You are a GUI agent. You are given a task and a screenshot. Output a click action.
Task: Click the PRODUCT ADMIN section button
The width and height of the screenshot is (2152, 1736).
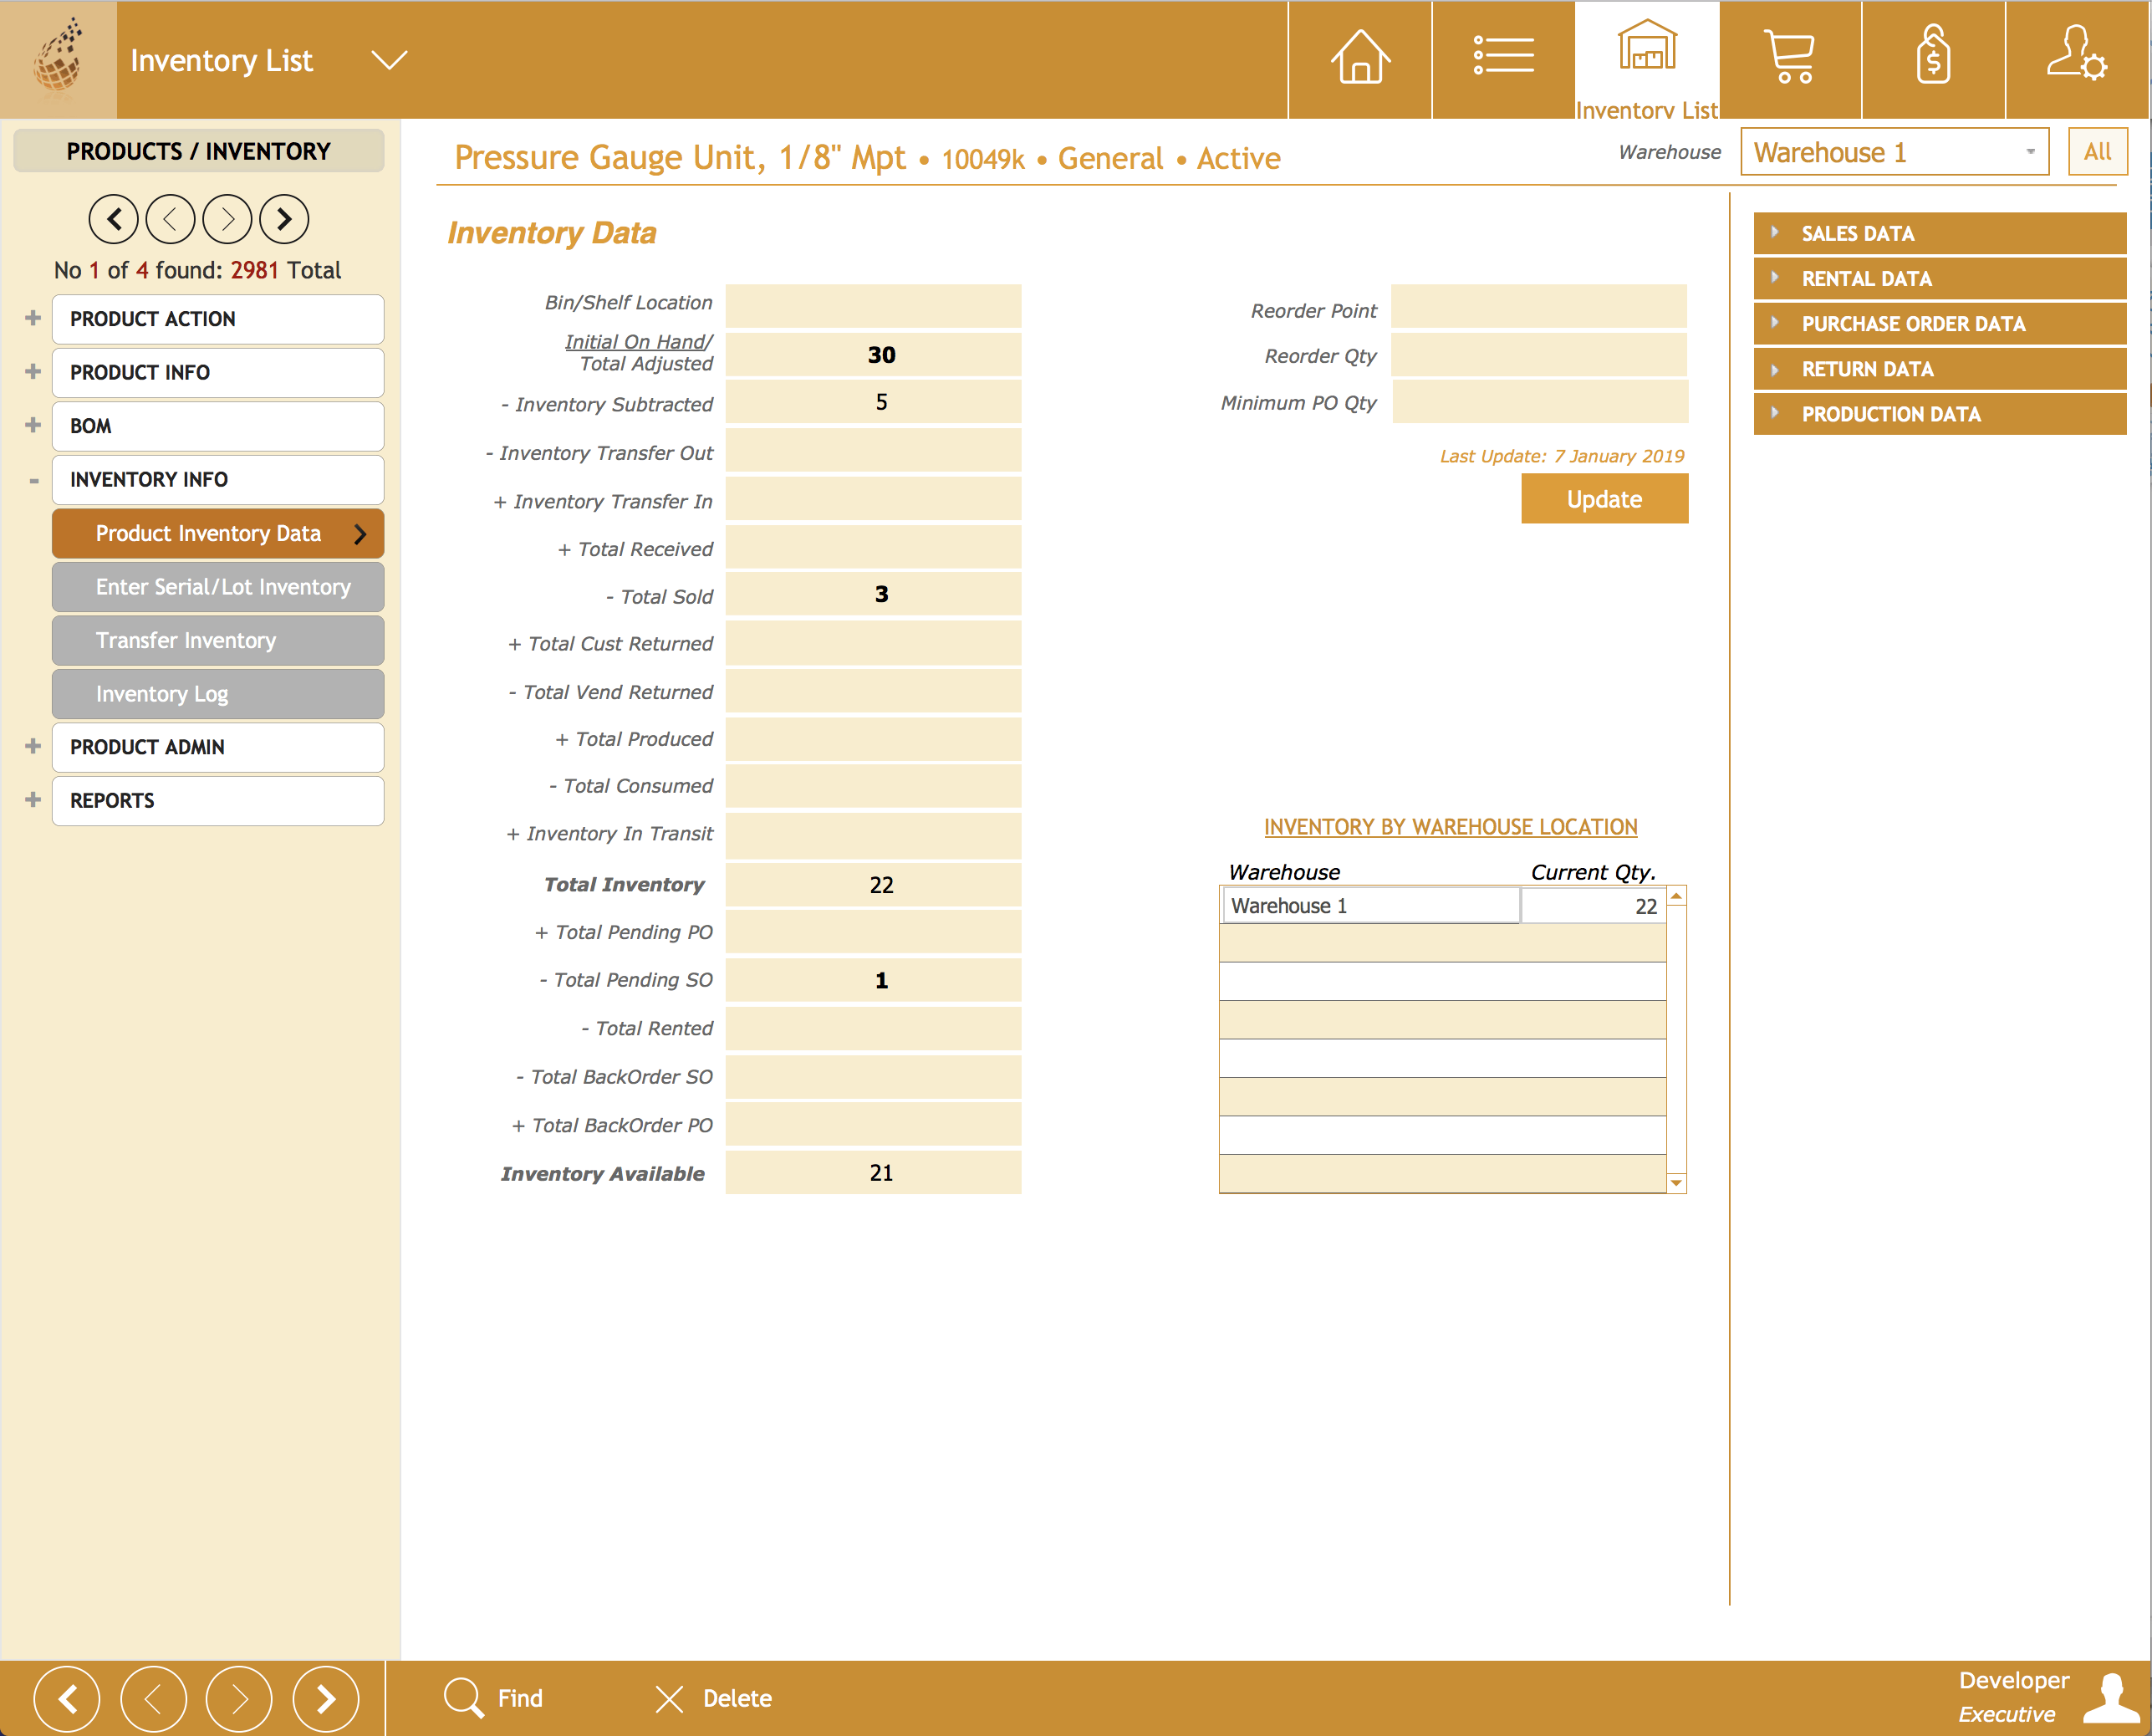[x=218, y=747]
